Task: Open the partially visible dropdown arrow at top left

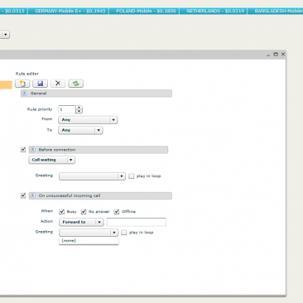Action: 6,35
